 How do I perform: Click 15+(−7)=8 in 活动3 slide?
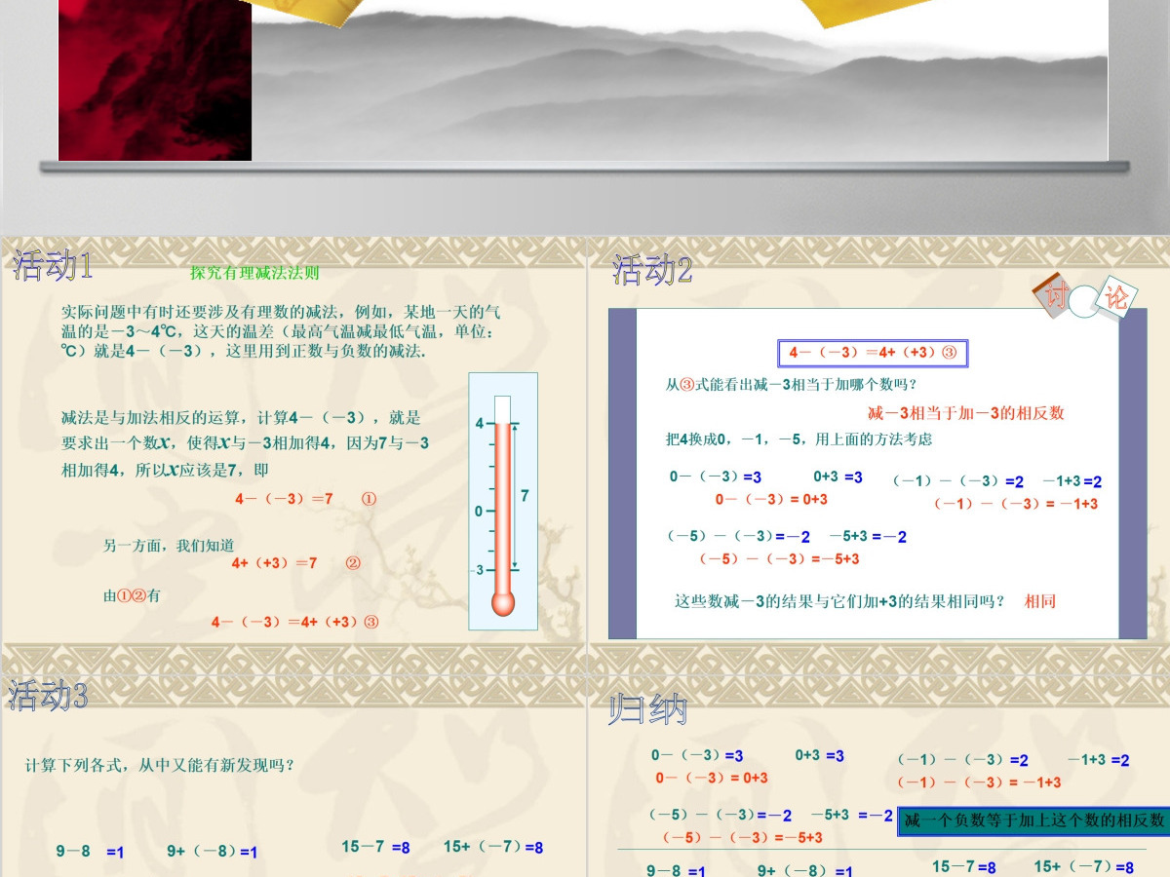493,848
